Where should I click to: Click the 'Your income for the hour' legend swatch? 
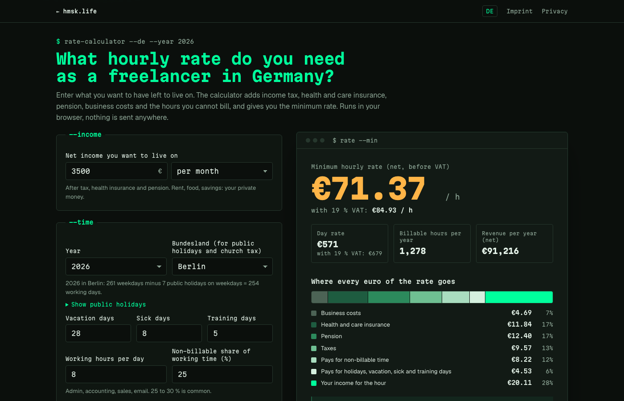[314, 383]
